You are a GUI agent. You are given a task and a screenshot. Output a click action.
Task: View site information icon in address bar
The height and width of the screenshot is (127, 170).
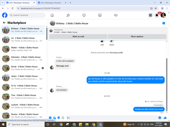tap(18, 8)
